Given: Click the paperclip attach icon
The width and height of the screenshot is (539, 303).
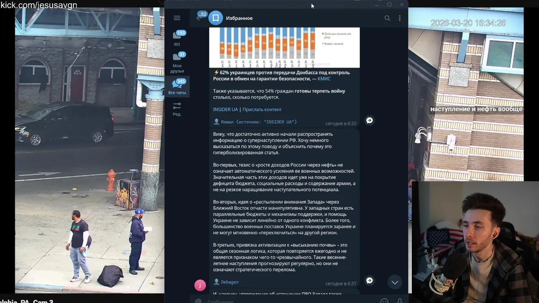Looking at the screenshot, I should tap(198, 301).
